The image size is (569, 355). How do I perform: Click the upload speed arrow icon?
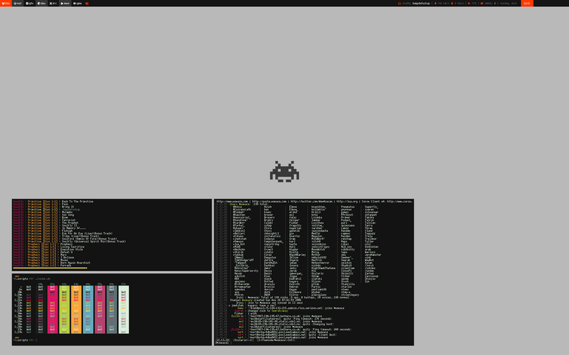pyautogui.click(x=452, y=3)
